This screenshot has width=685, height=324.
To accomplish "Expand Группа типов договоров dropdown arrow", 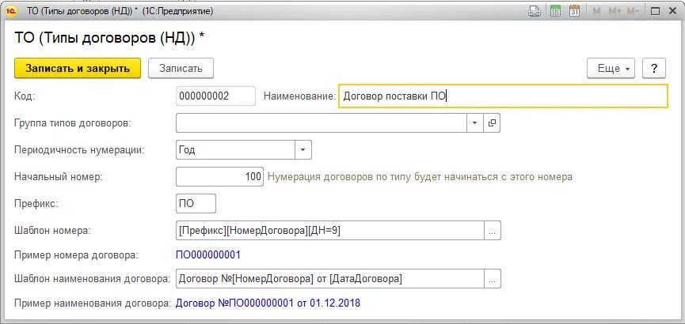I will point(475,123).
